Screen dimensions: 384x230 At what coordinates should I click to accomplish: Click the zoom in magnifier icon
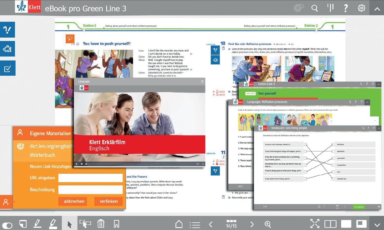(268, 224)
